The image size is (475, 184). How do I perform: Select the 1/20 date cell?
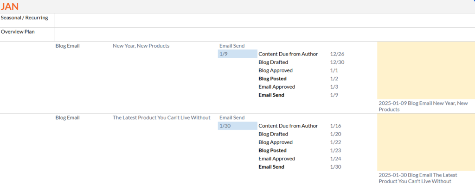click(336, 134)
